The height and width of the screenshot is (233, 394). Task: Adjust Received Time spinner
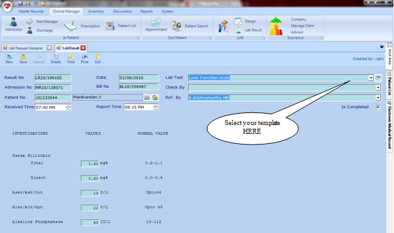click(68, 107)
